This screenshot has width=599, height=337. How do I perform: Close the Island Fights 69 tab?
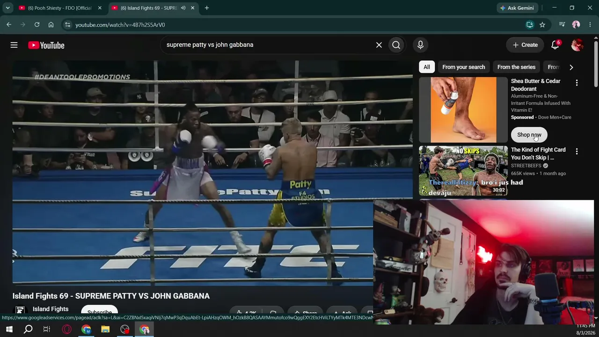(193, 8)
